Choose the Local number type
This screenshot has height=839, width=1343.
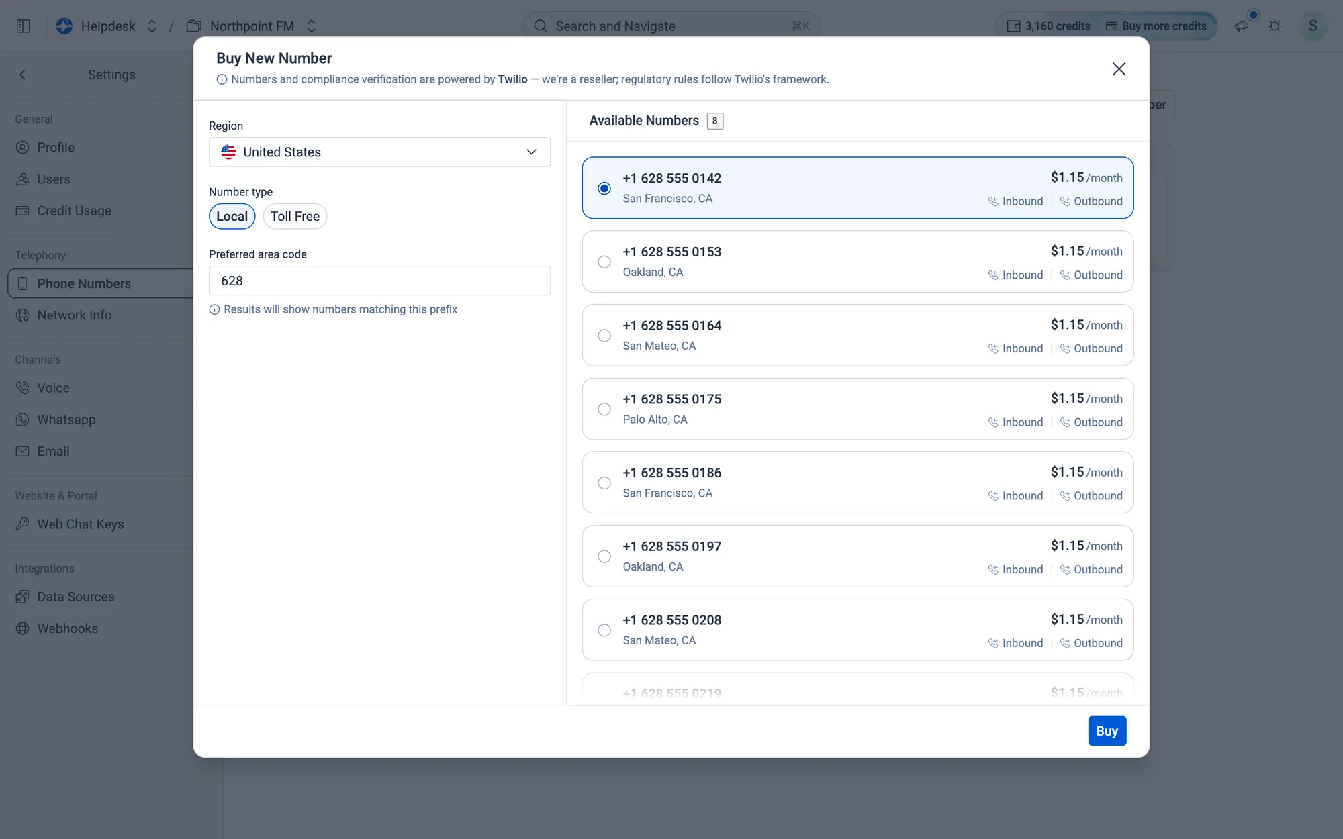tap(232, 216)
